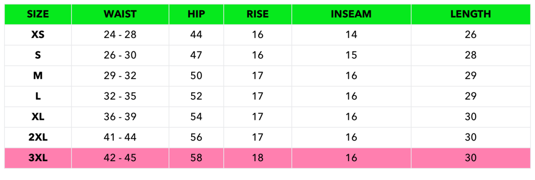This screenshot has width=535, height=180.
Task: Click inseam value 14
Action: [x=351, y=35]
